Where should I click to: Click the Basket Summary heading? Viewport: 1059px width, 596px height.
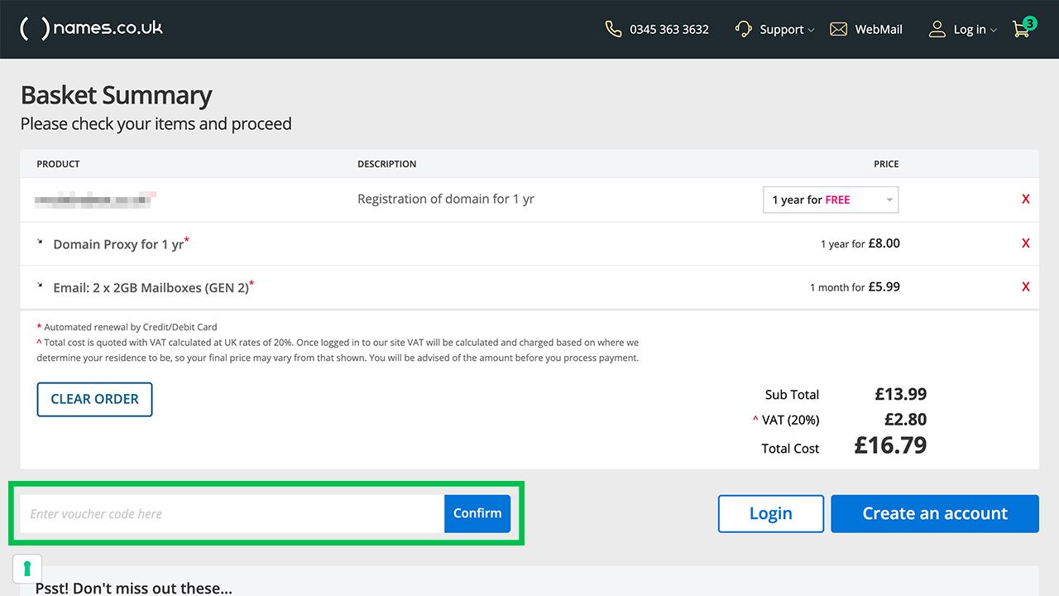116,95
